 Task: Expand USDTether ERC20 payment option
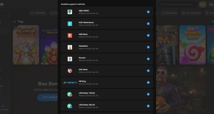click(148, 106)
